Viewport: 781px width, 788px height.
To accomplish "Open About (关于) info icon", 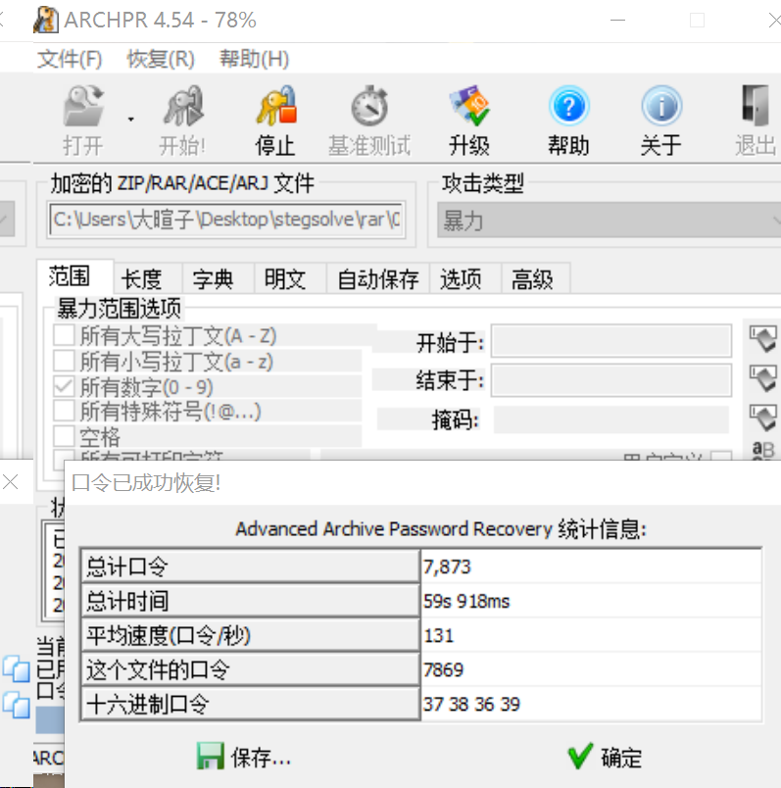I will coord(660,106).
